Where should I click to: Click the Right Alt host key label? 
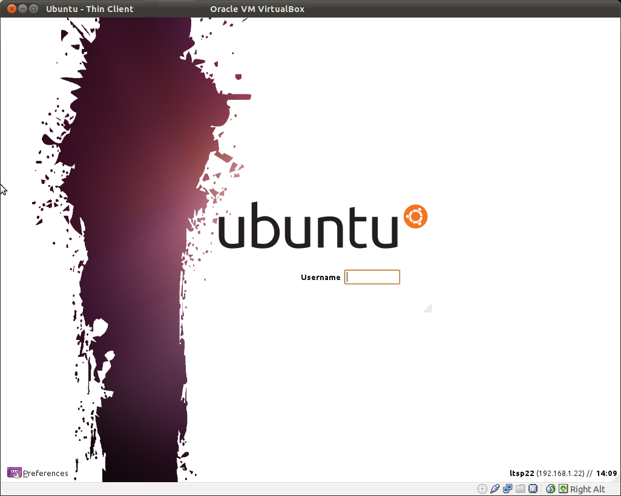tap(587, 489)
